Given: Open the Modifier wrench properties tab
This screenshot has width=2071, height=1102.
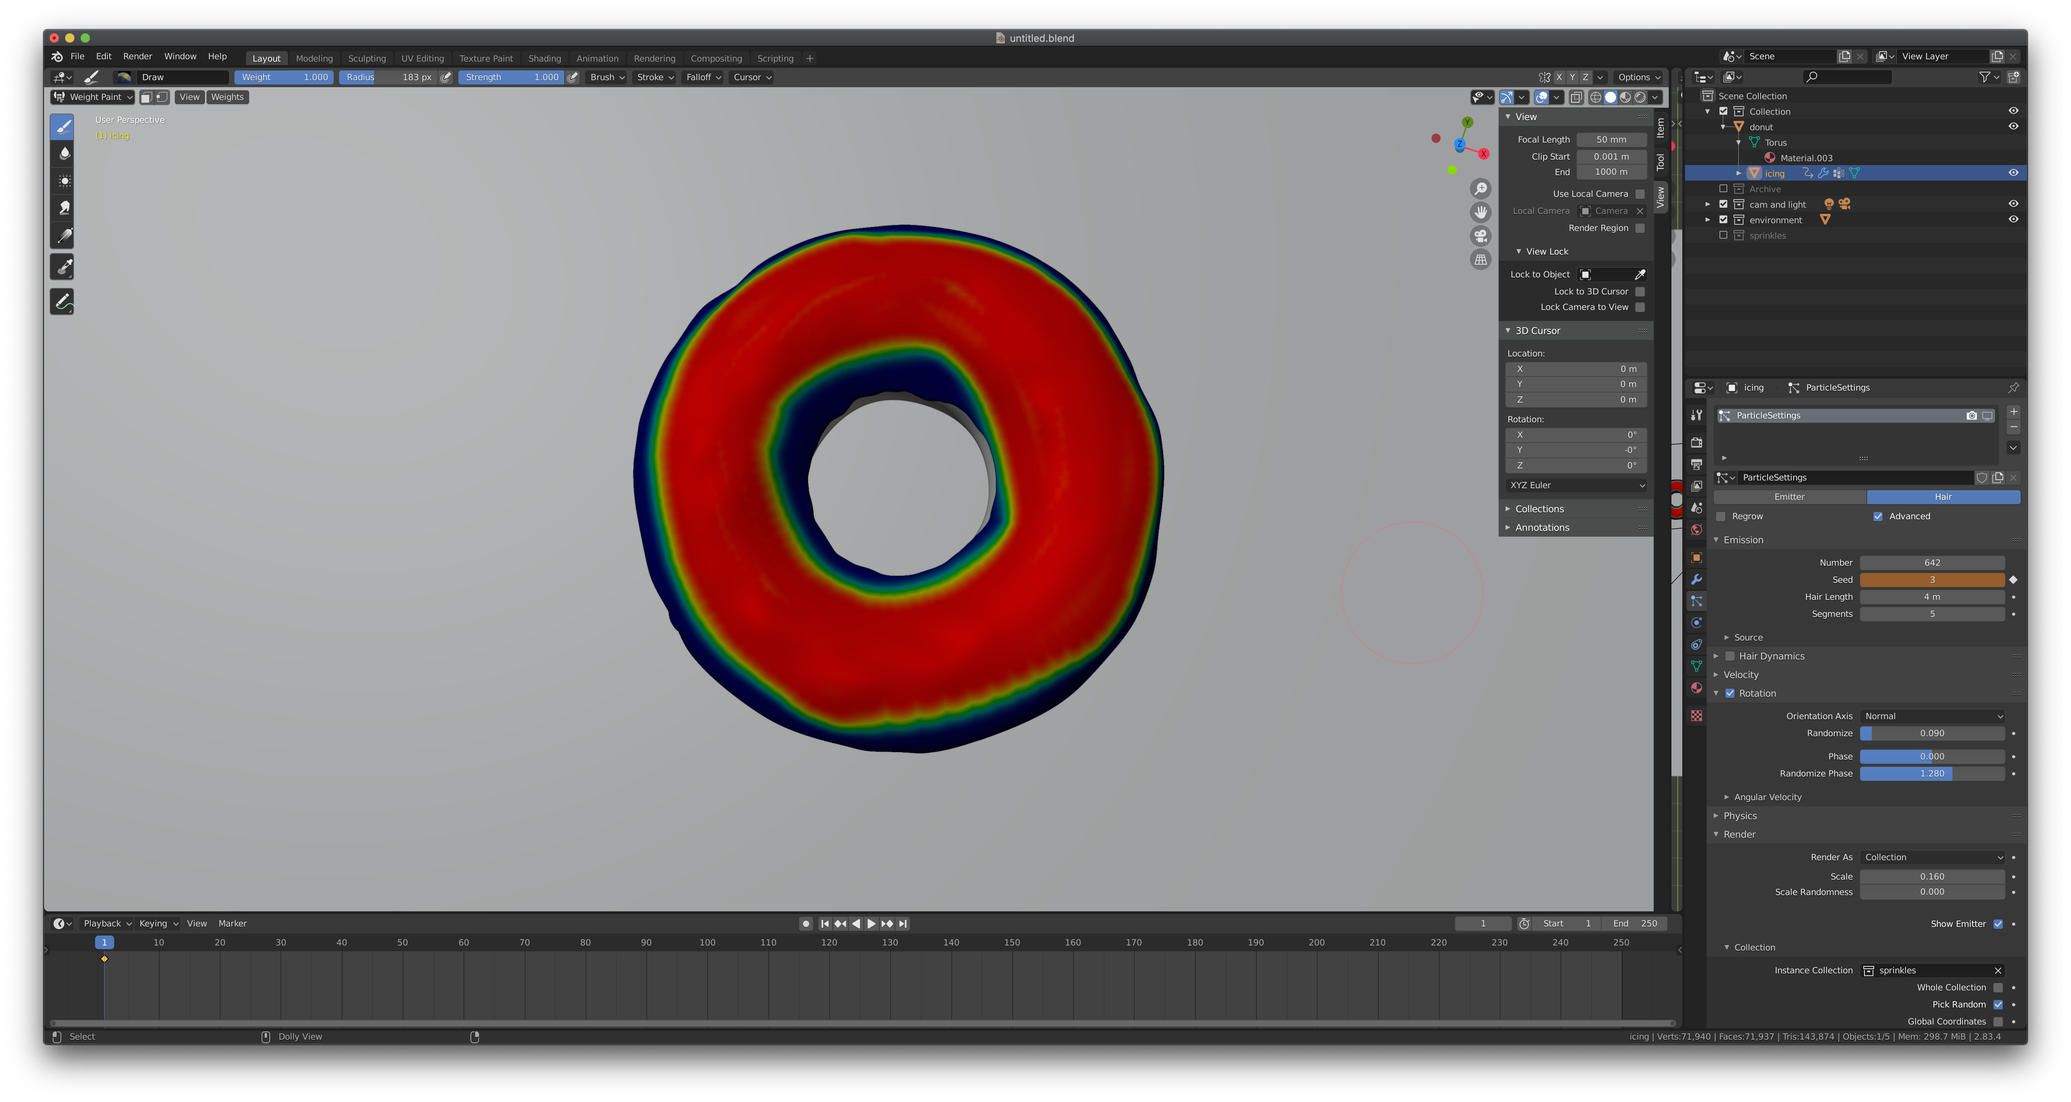Looking at the screenshot, I should click(x=1696, y=580).
